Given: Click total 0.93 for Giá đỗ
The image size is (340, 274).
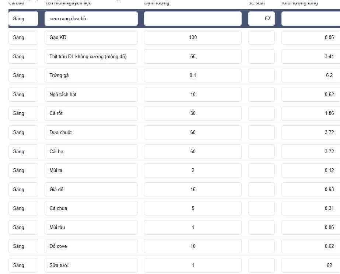Looking at the screenshot, I should click(311, 189).
